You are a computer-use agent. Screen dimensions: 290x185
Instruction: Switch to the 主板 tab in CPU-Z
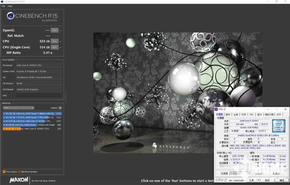pos(236,114)
